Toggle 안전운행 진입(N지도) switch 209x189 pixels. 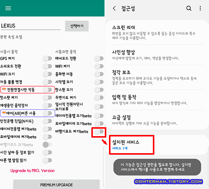47,121
